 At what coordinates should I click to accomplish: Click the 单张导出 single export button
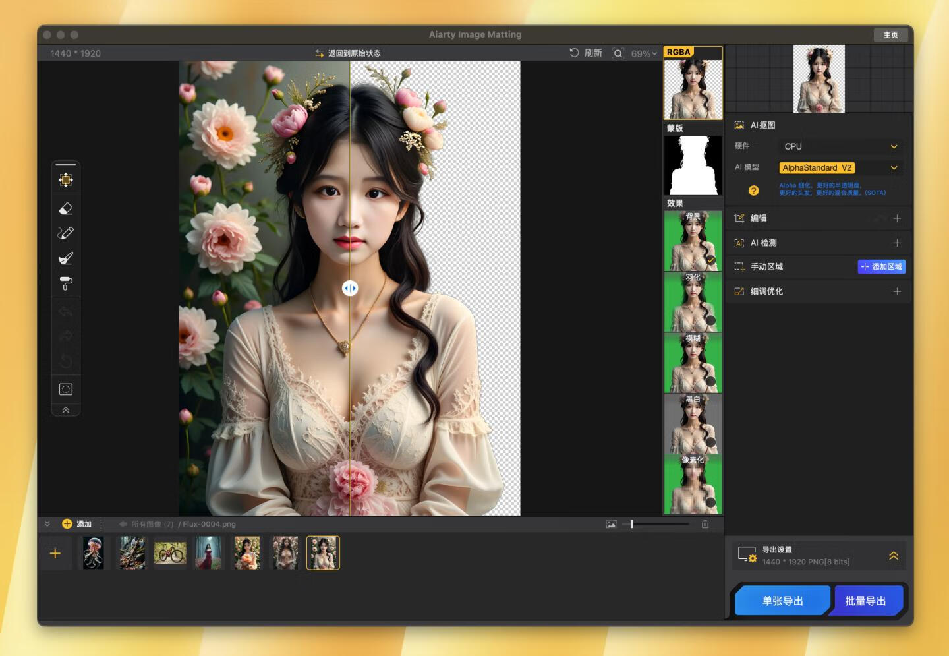pos(782,601)
